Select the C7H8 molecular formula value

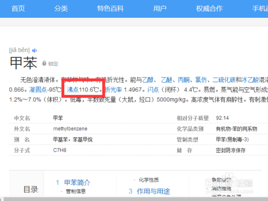[x=59, y=150]
